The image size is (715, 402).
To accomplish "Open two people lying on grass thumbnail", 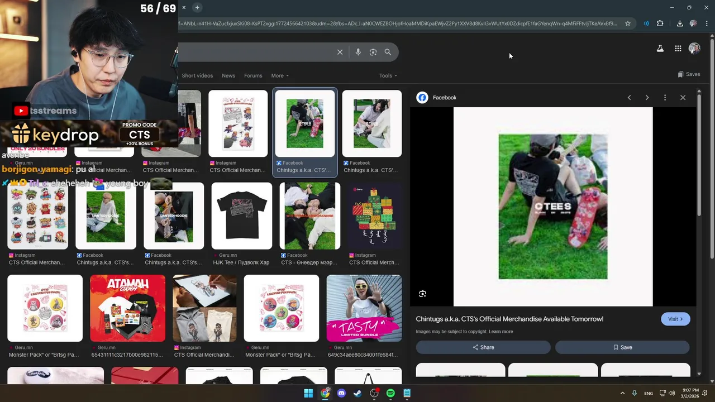I will click(309, 216).
